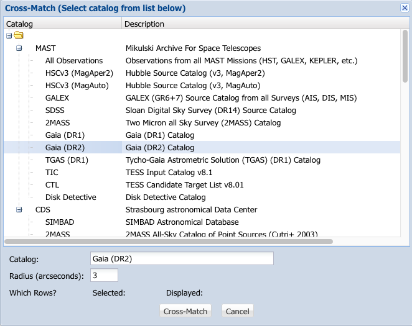Click 'Strasbourg astronomical Data Center' text
Image resolution: width=412 pixels, height=326 pixels.
[191, 210]
